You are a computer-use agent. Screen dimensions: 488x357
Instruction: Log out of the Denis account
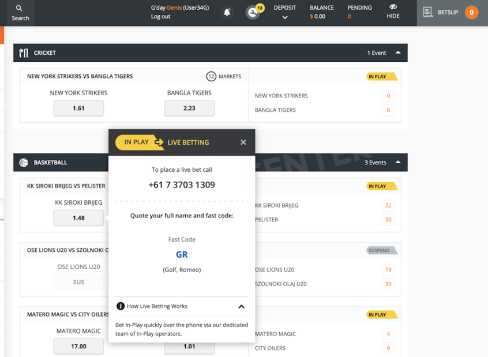pyautogui.click(x=162, y=17)
